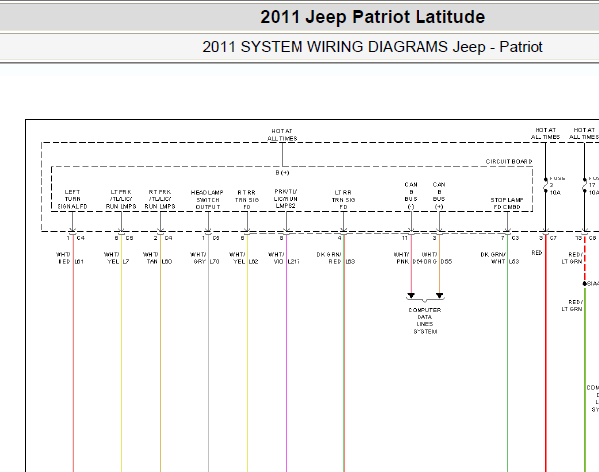Image resolution: width=599 pixels, height=472 pixels.
Task: Click the "WHT/ PNK" D54 wire label
Action: coord(401,258)
